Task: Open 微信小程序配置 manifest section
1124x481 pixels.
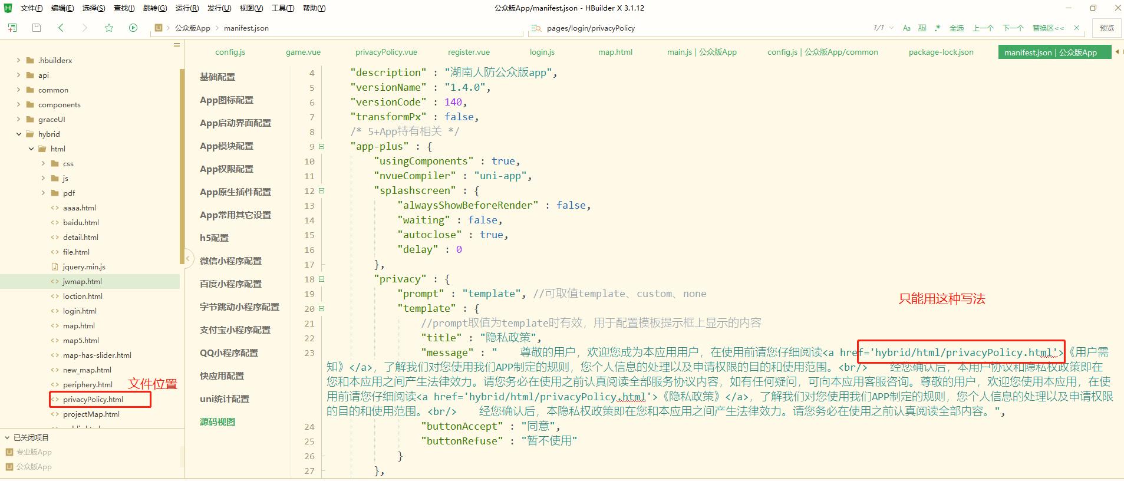Action: (230, 261)
